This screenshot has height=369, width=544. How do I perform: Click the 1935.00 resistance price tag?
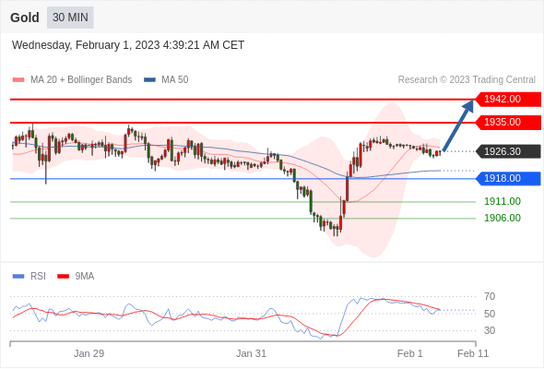[x=508, y=122]
